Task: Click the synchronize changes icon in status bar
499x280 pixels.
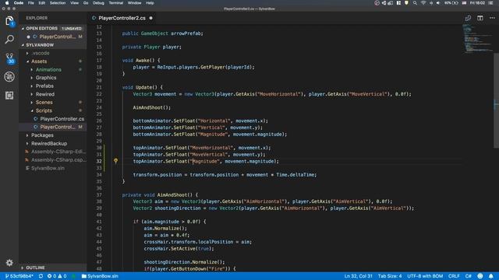Action: [41, 276]
